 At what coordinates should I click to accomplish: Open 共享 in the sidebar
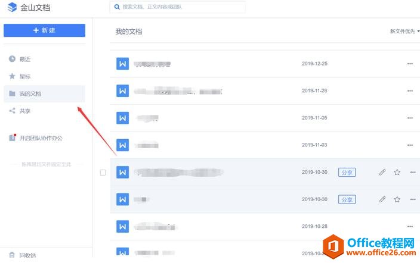[x=44, y=111]
